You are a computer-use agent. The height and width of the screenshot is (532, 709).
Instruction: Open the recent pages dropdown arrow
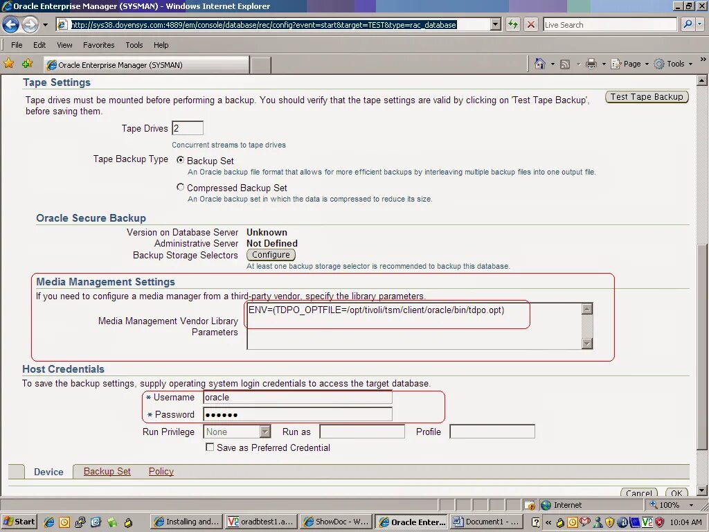point(45,25)
